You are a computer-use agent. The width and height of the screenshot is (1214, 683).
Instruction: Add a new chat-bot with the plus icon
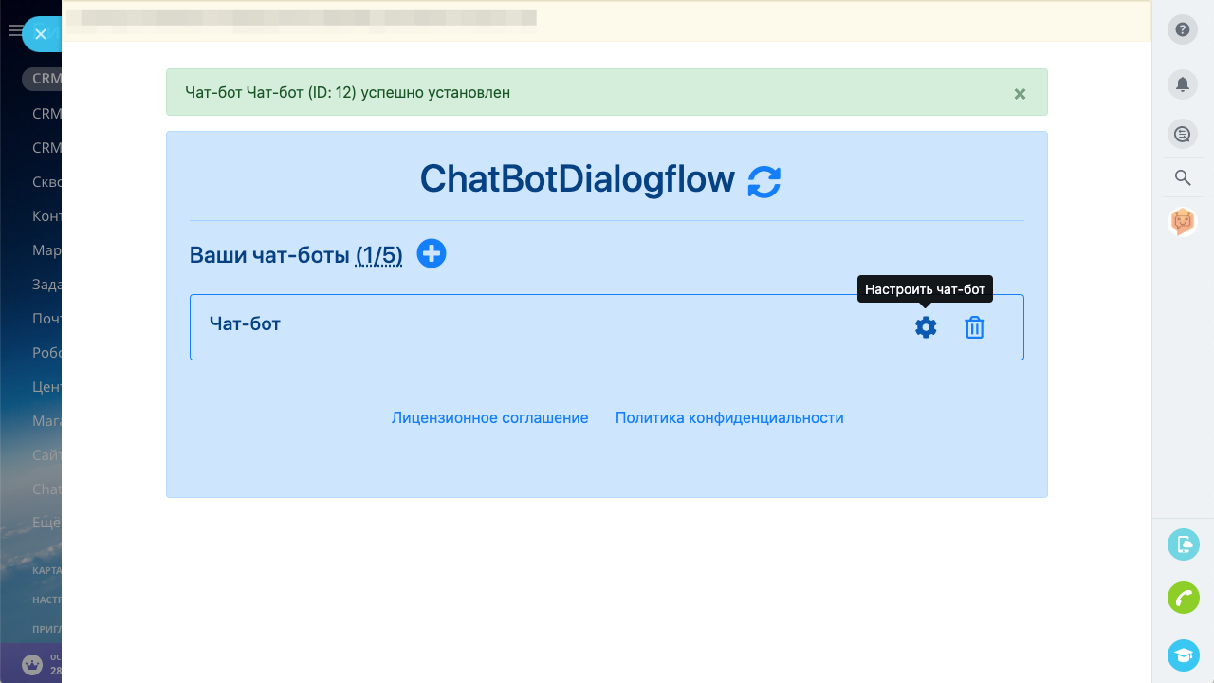pyautogui.click(x=432, y=253)
